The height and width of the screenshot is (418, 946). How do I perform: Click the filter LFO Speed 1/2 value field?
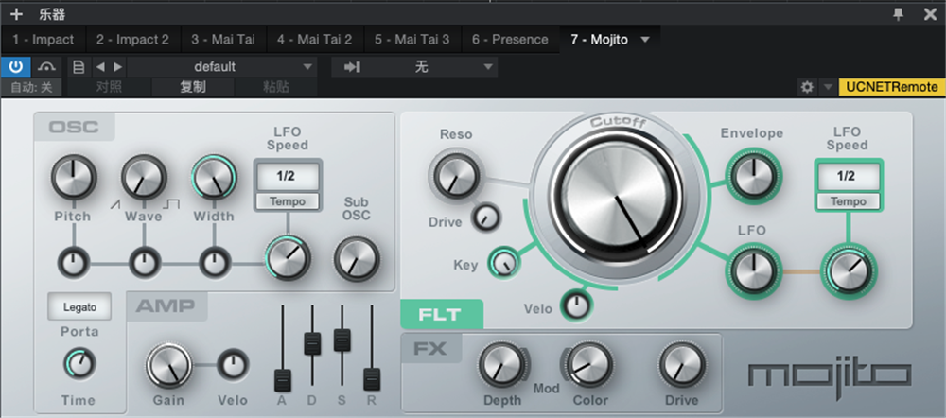pos(847,176)
